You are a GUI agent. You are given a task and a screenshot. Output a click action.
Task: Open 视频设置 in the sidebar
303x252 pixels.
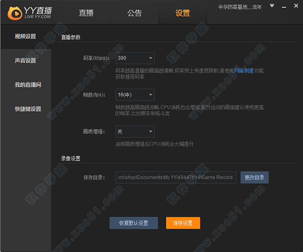(26, 36)
